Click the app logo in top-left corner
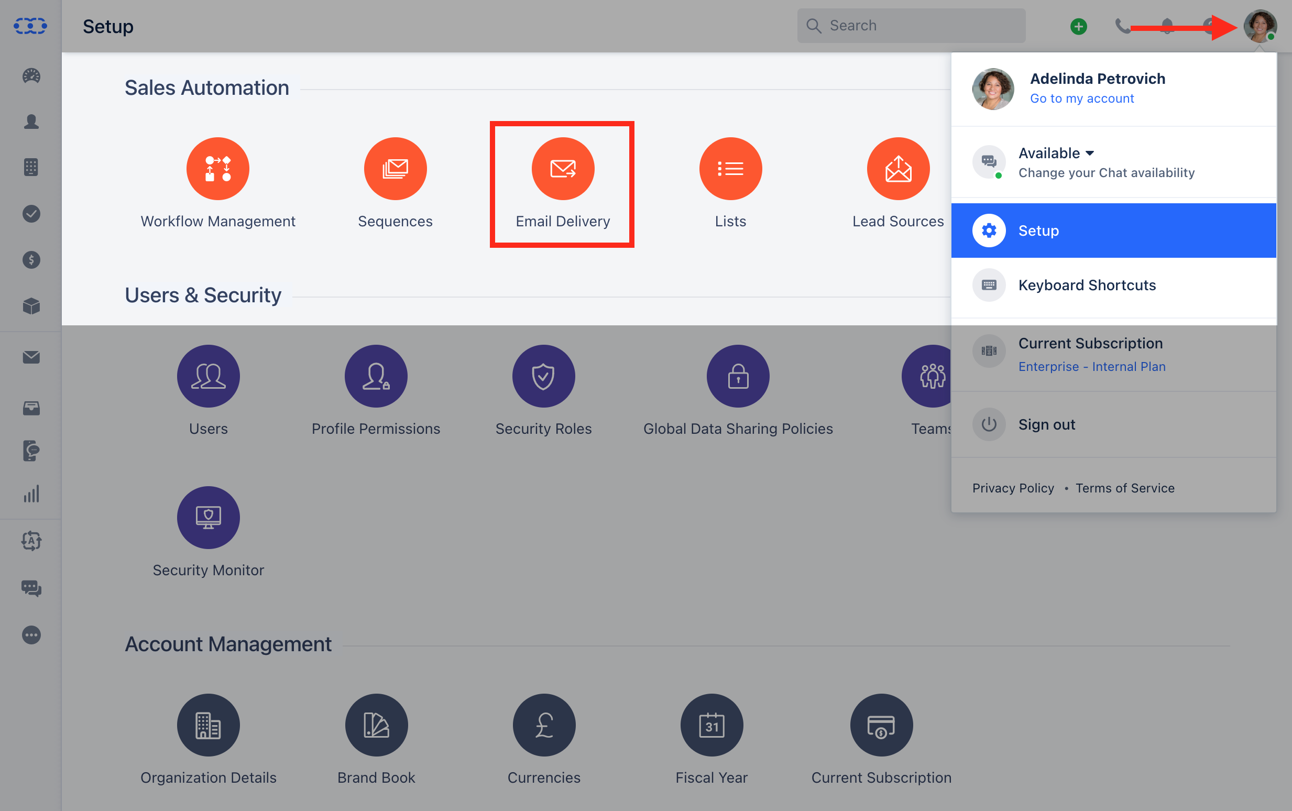1292x811 pixels. [x=30, y=26]
